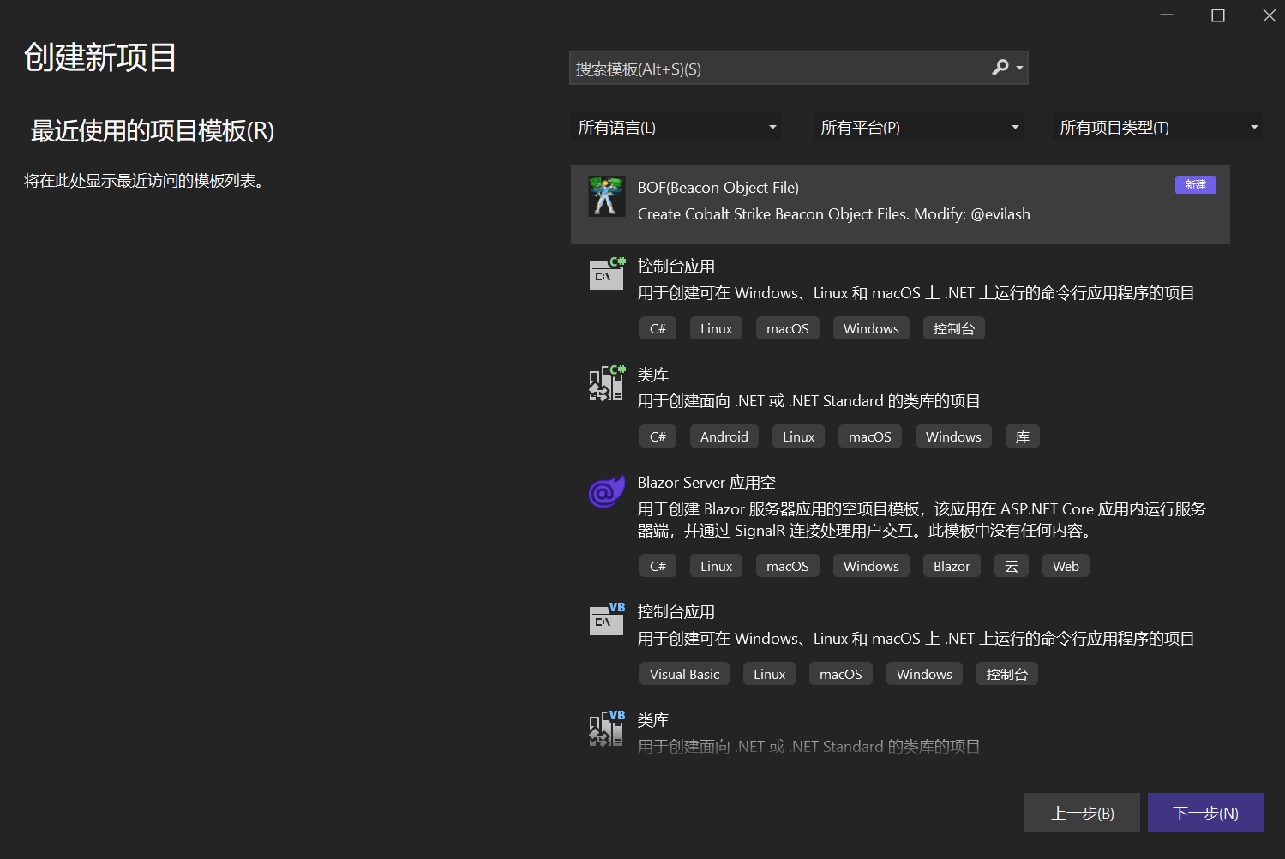The height and width of the screenshot is (859, 1285).
Task: Click the VB class library template icon
Action: (x=607, y=728)
